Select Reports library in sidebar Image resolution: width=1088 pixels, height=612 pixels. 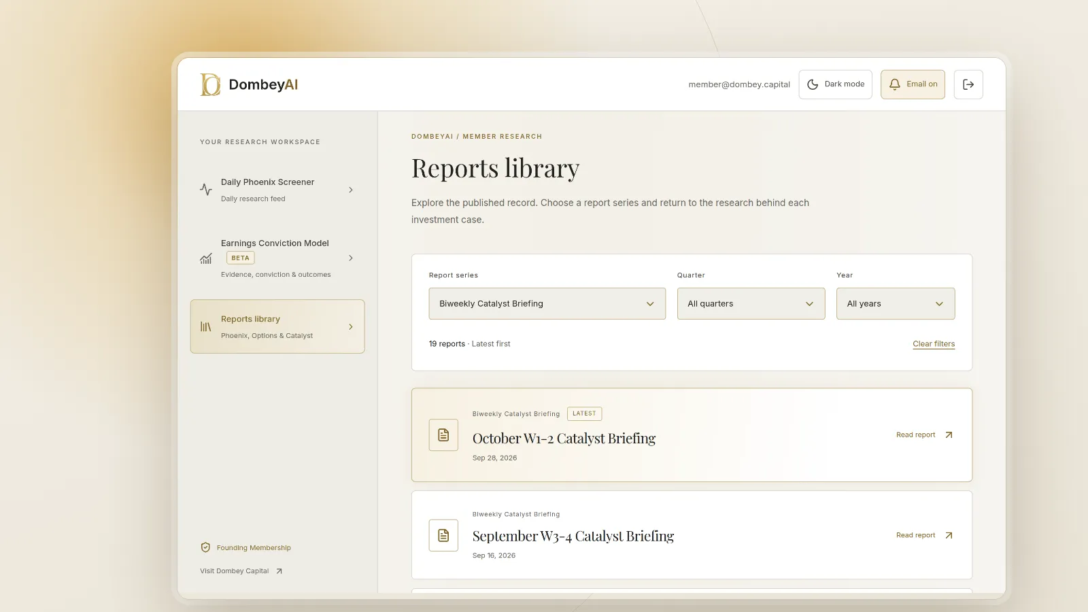[277, 326]
